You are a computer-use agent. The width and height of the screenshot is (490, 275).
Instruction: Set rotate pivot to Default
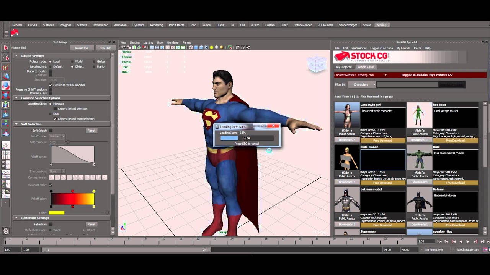coord(50,66)
